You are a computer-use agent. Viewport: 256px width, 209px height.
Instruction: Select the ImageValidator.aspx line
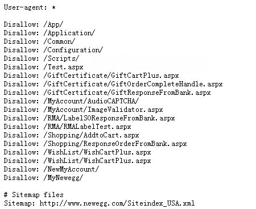click(83, 110)
